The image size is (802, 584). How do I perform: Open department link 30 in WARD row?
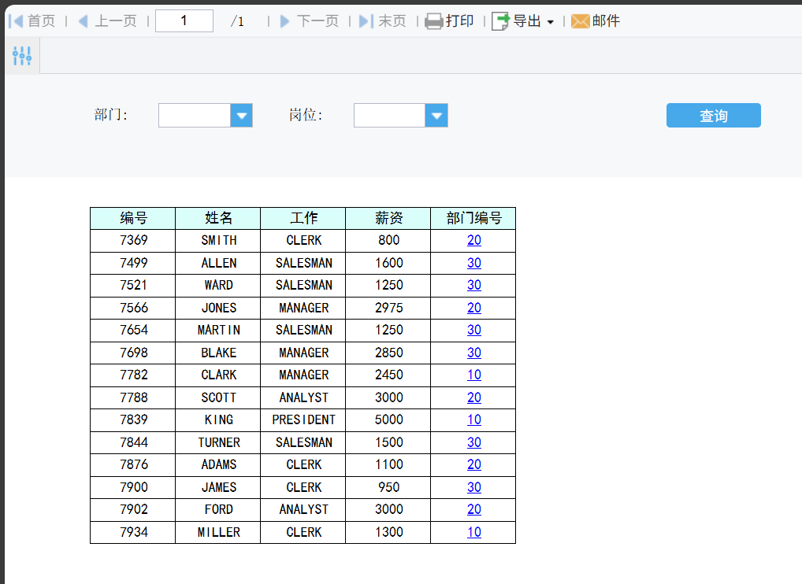(x=474, y=285)
